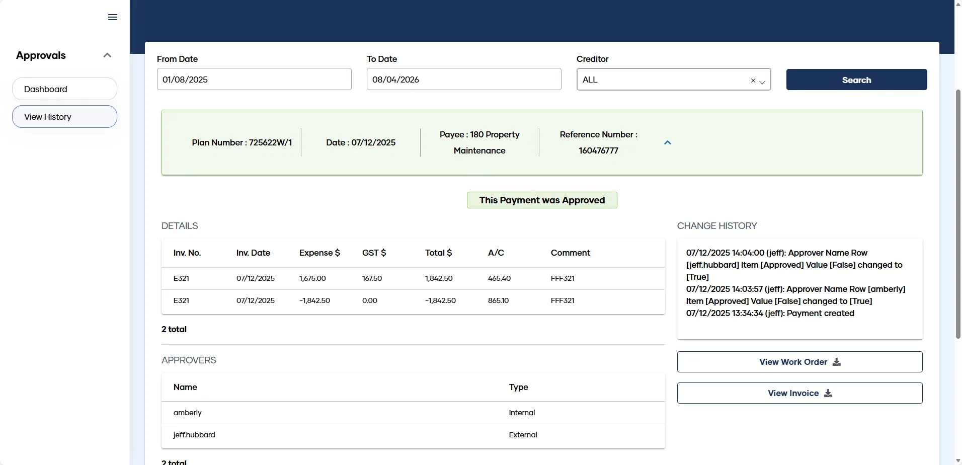This screenshot has height=465, width=962.
Task: Click the View Work Order button
Action: coord(799,362)
